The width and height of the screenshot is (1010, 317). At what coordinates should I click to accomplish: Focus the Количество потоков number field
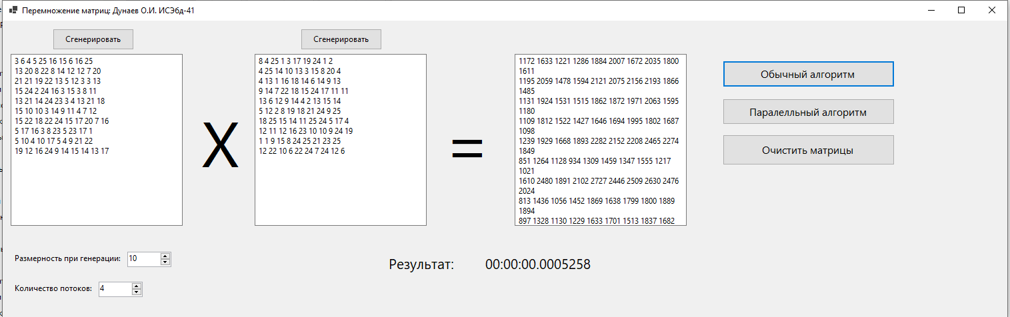[113, 289]
